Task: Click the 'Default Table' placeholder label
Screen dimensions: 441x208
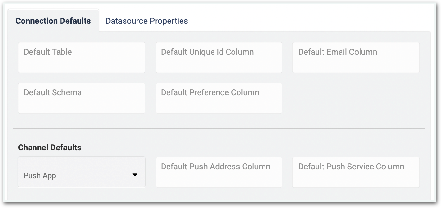Action: pyautogui.click(x=48, y=52)
